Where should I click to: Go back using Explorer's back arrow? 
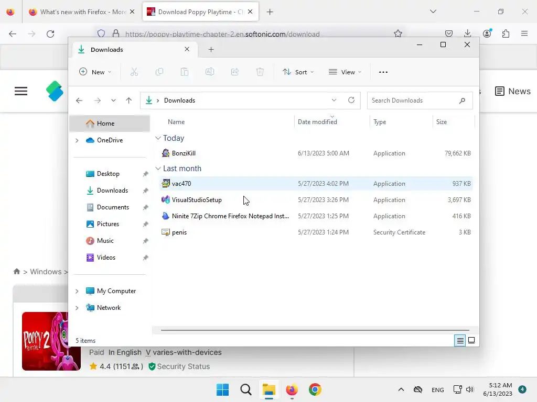click(79, 100)
